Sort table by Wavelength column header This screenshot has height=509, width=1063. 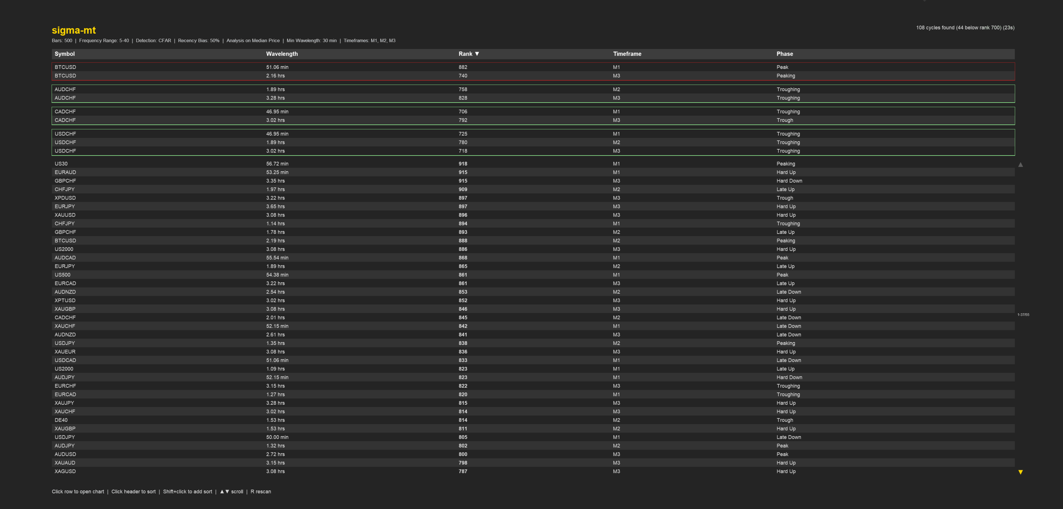[x=282, y=54]
